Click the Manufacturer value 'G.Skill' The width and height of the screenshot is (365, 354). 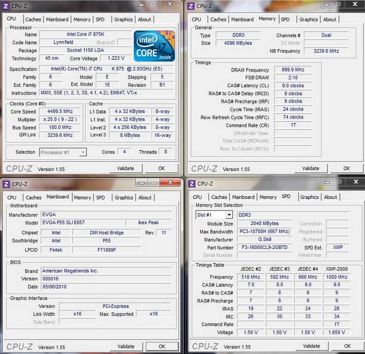coord(265,239)
